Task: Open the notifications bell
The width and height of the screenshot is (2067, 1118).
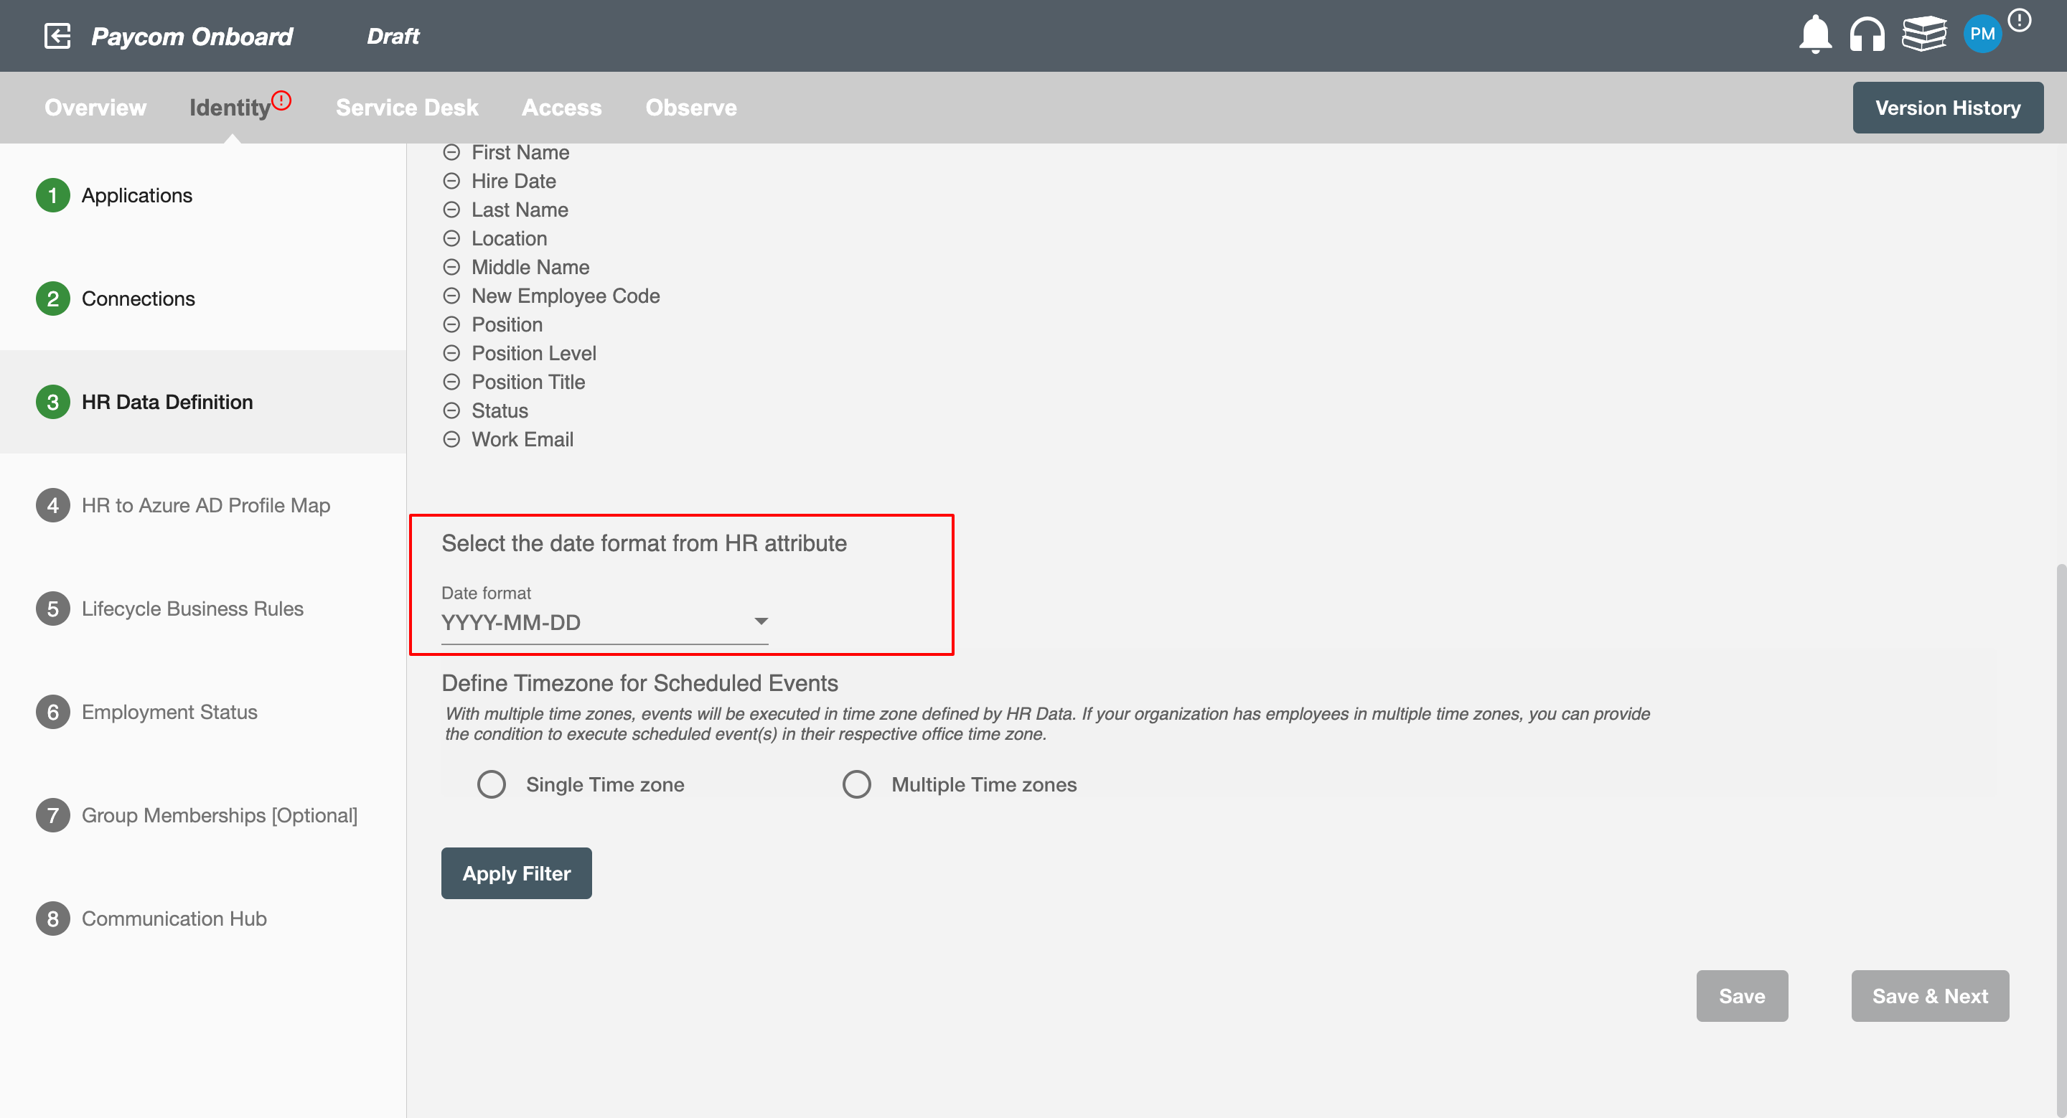Action: coord(1815,34)
